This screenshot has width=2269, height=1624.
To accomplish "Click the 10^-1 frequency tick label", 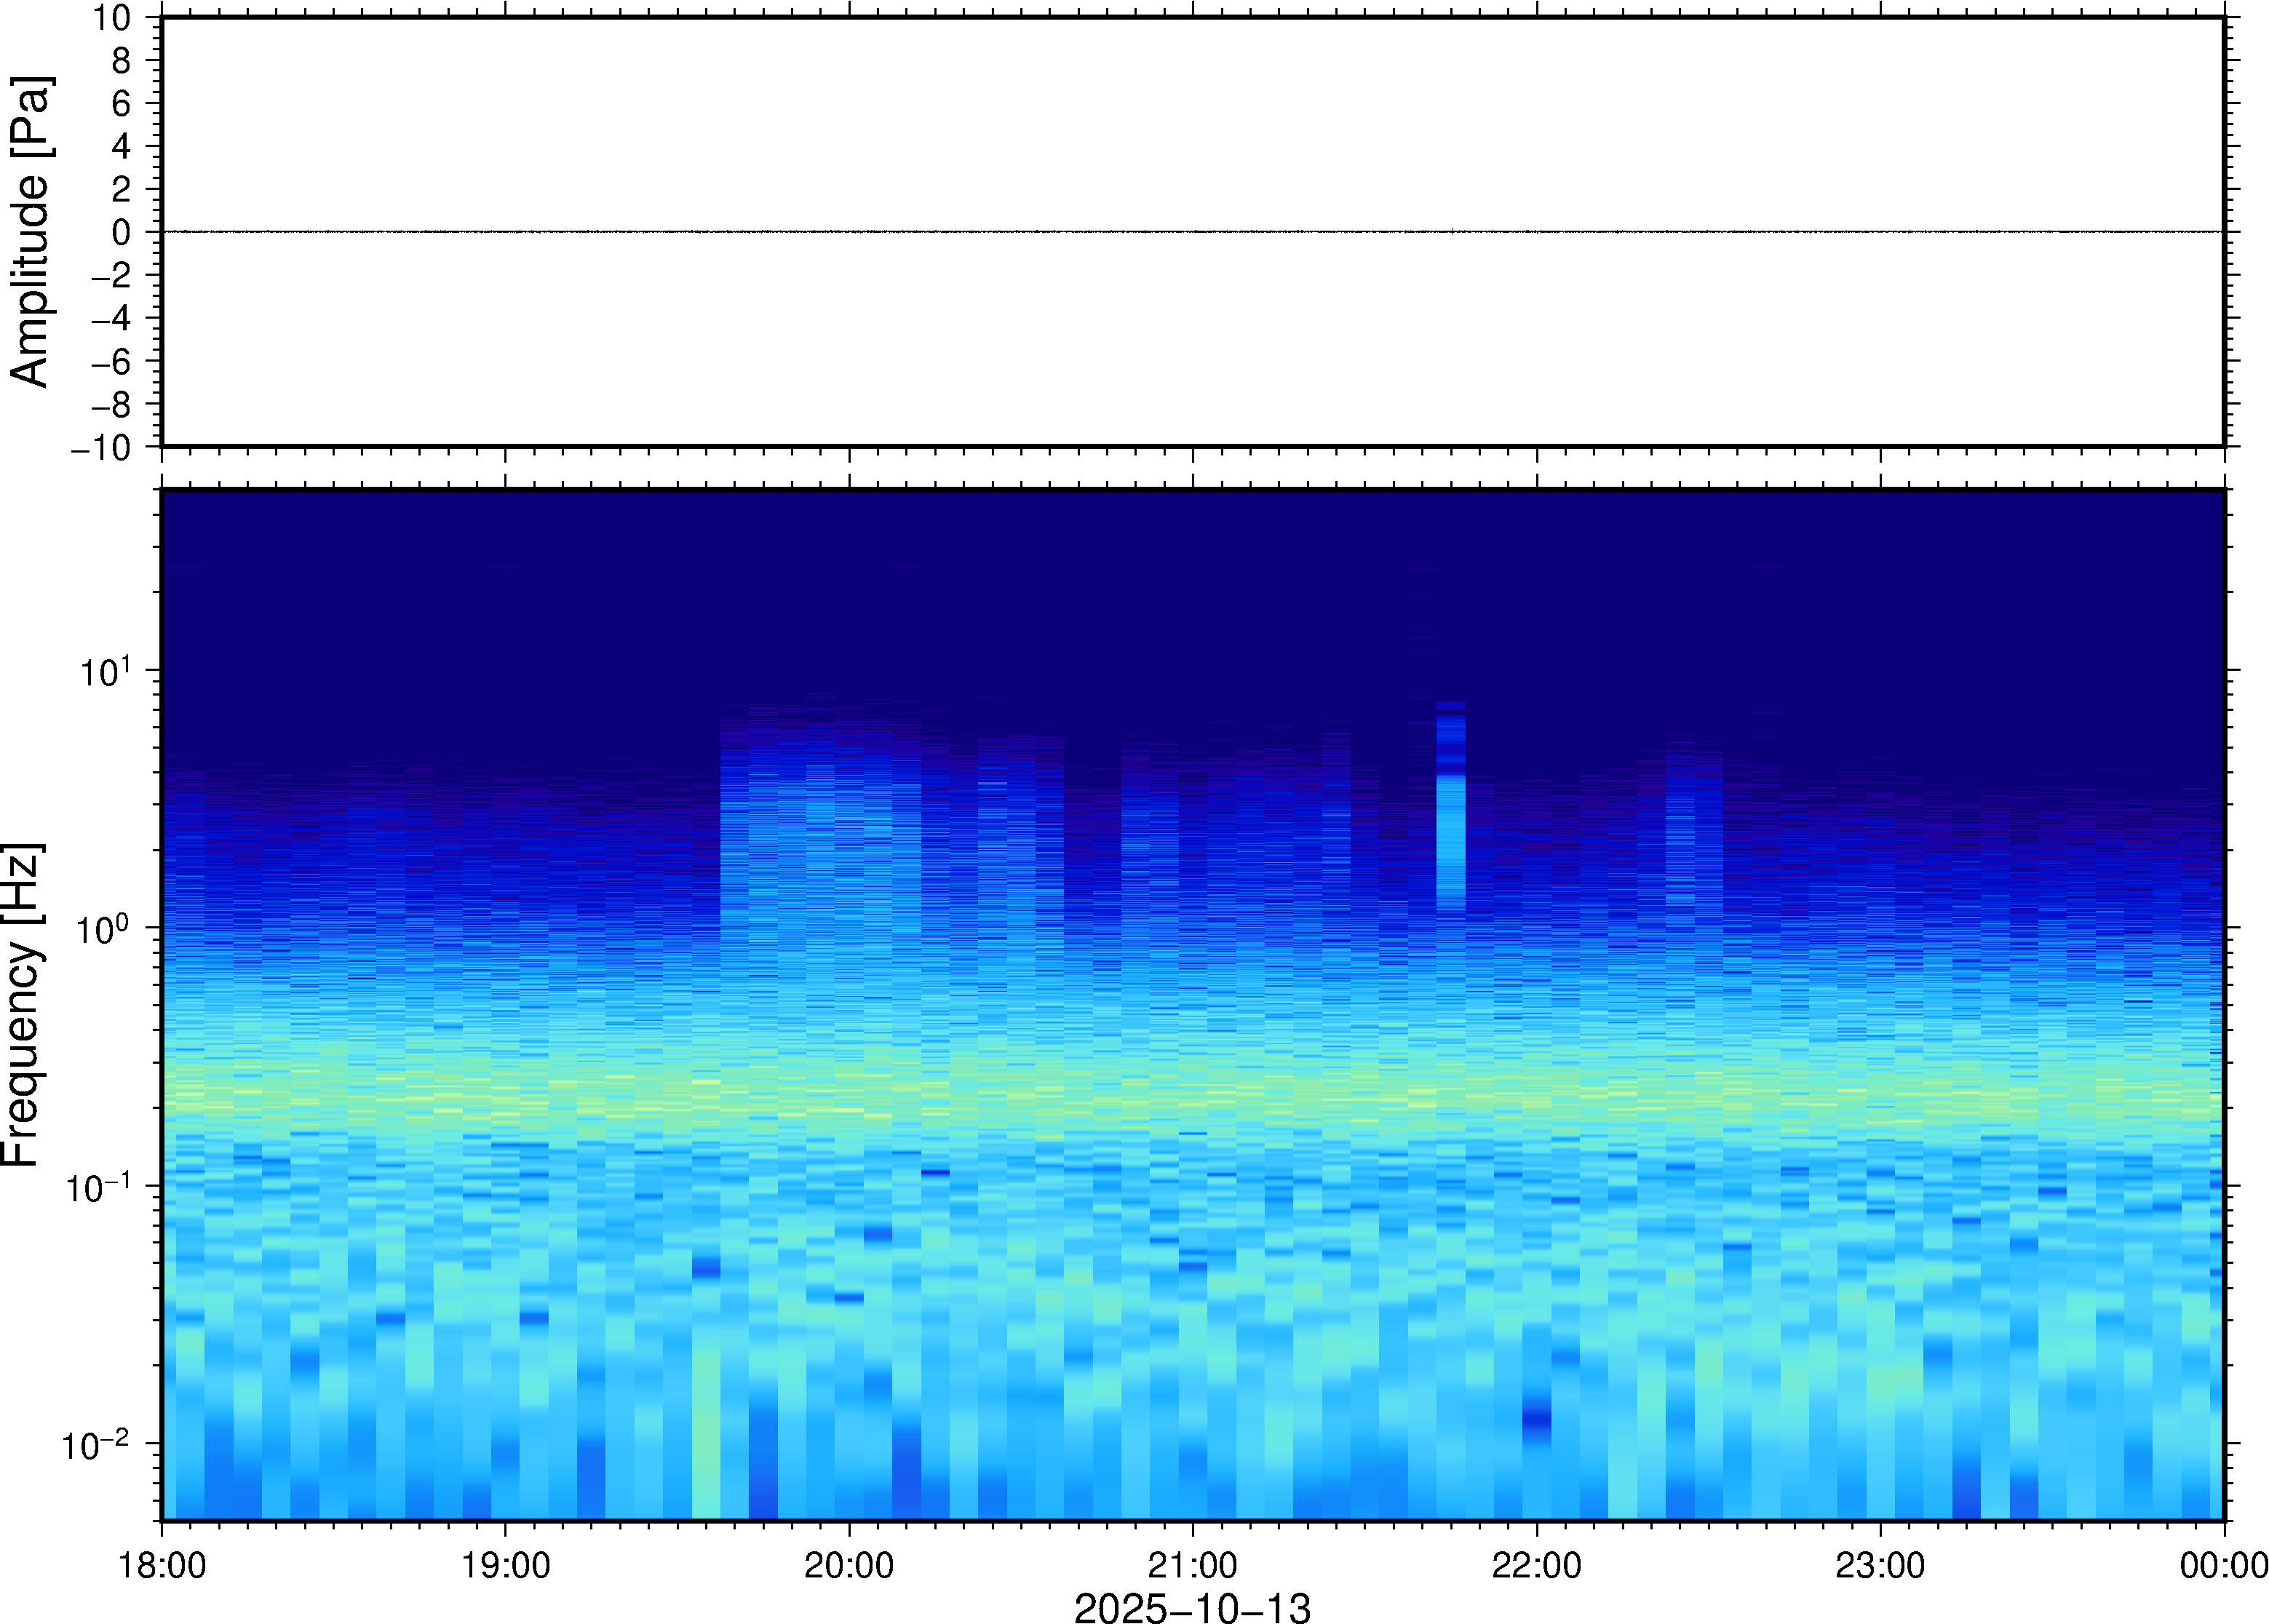I will (98, 1188).
